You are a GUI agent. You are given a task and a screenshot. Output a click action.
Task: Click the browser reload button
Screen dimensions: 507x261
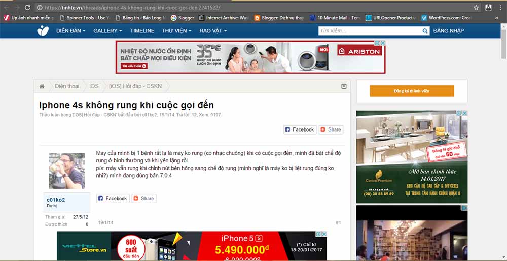[27, 7]
